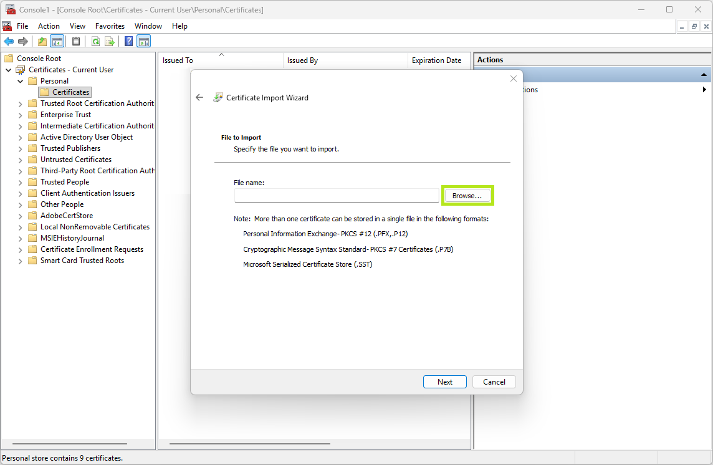Minimize the inner MDI child window
The width and height of the screenshot is (713, 465).
tap(682, 26)
